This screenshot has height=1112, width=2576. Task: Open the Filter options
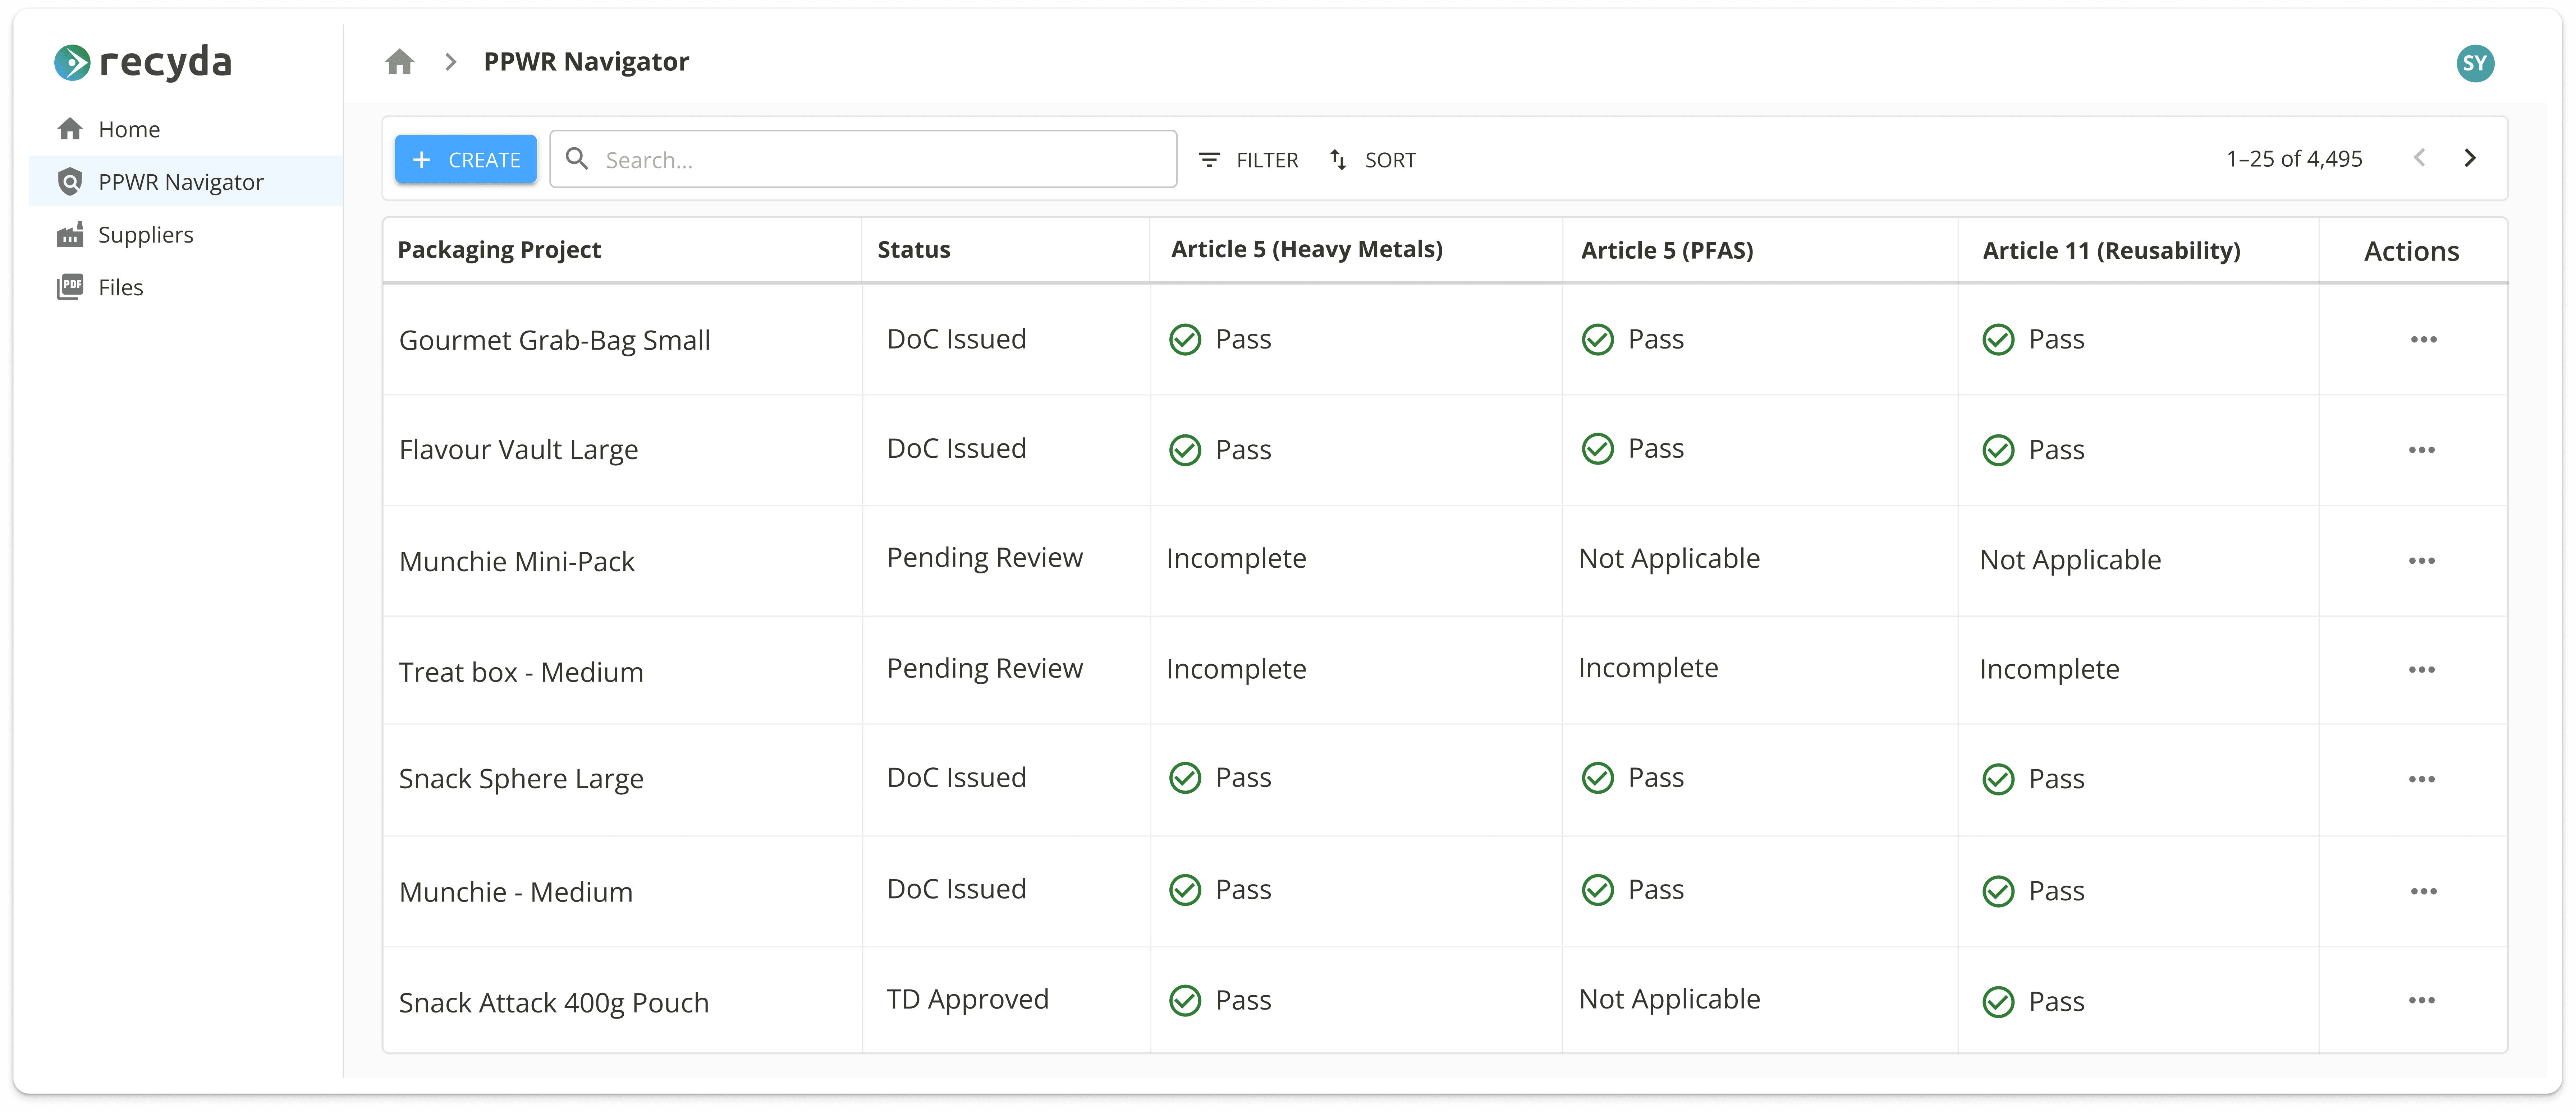tap(1249, 160)
